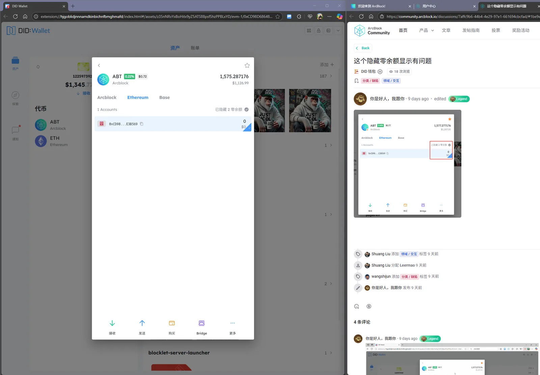
Task: Favorite ABT with the star in the token dialog
Action: tap(247, 65)
